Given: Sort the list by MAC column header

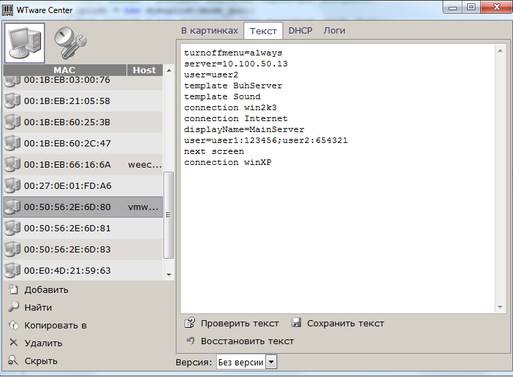Looking at the screenshot, I should (65, 70).
